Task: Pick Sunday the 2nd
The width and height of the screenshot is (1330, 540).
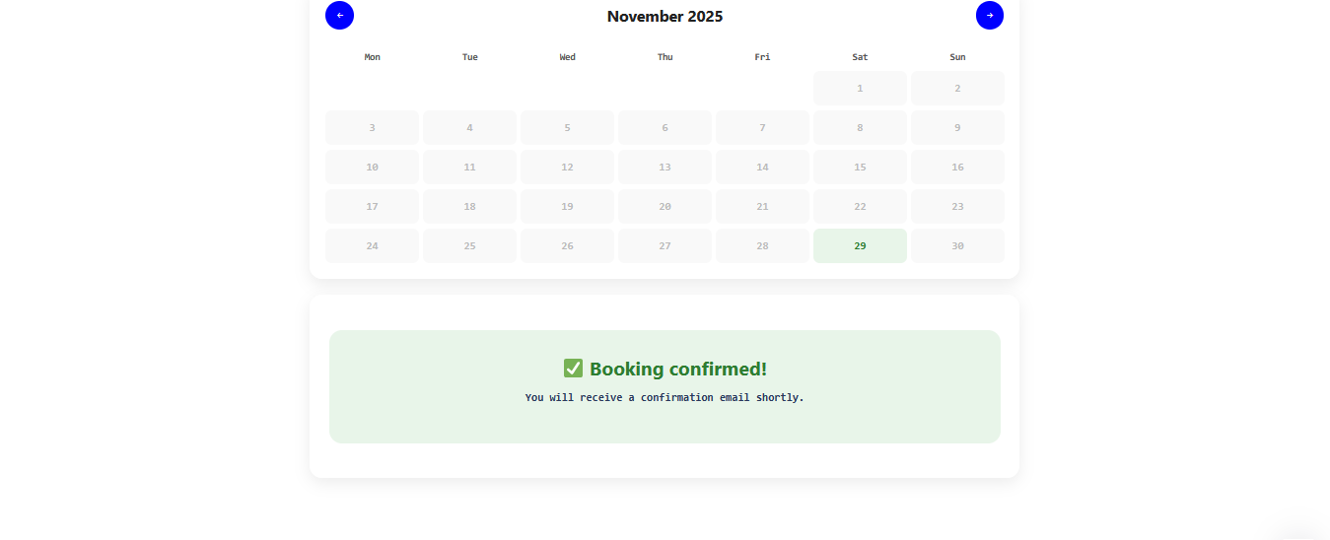Action: pyautogui.click(x=957, y=88)
